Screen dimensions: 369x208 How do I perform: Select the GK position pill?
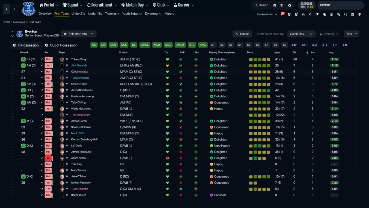click(x=94, y=45)
